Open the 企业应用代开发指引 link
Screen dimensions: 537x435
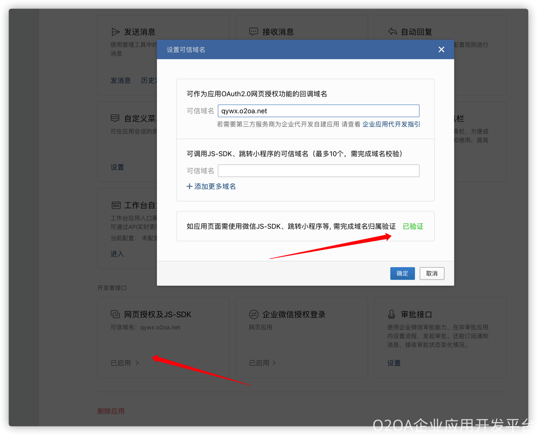(x=391, y=124)
